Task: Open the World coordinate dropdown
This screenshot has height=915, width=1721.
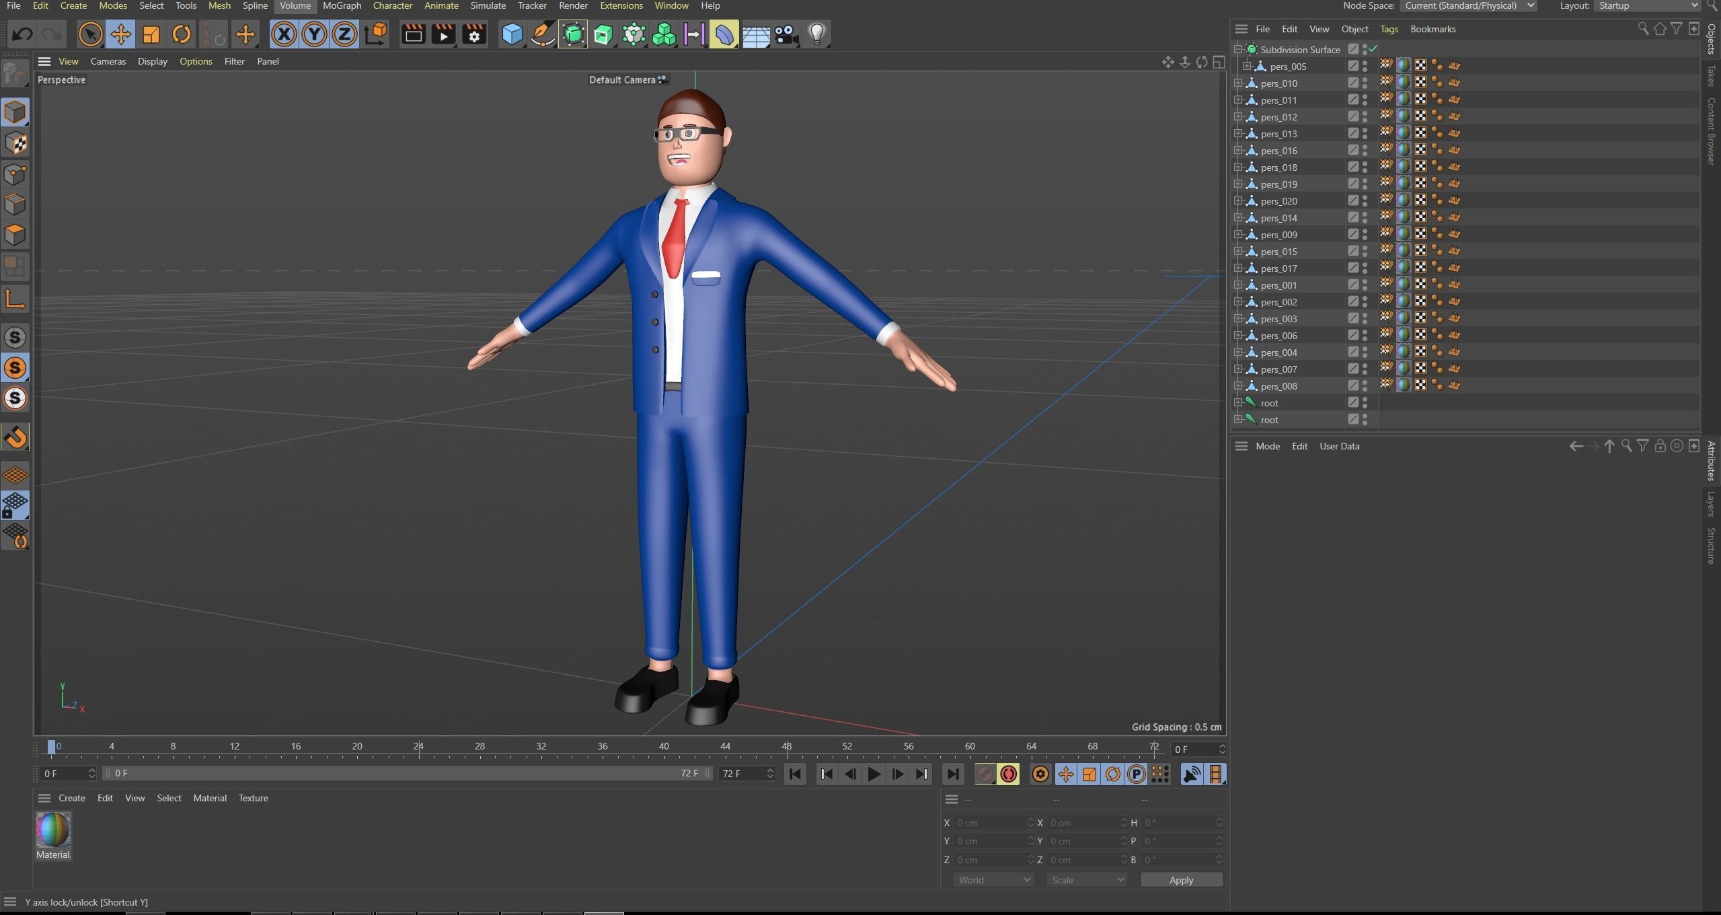Action: [993, 880]
